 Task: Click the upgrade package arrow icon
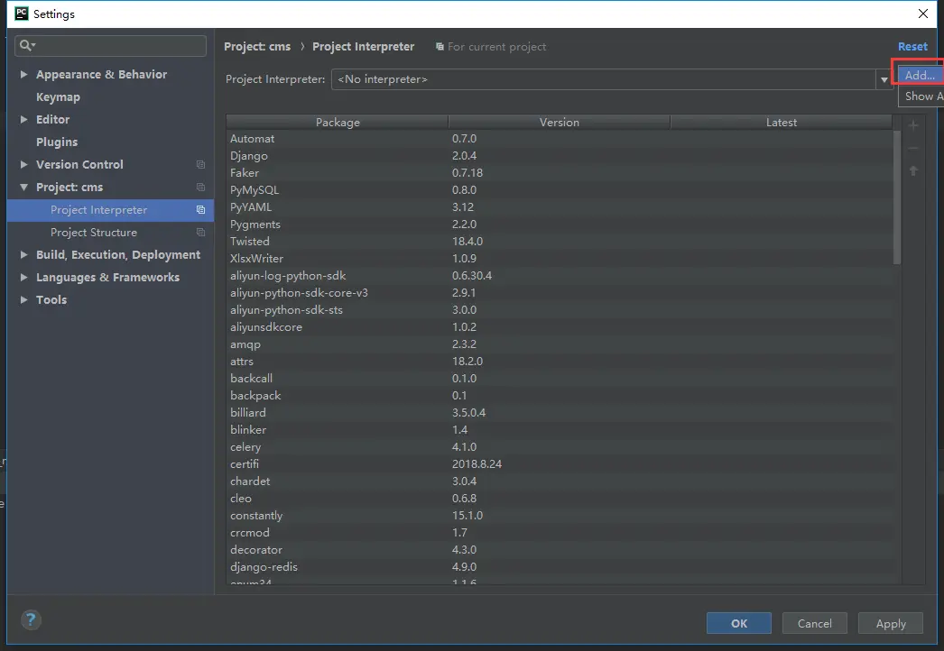tap(913, 171)
